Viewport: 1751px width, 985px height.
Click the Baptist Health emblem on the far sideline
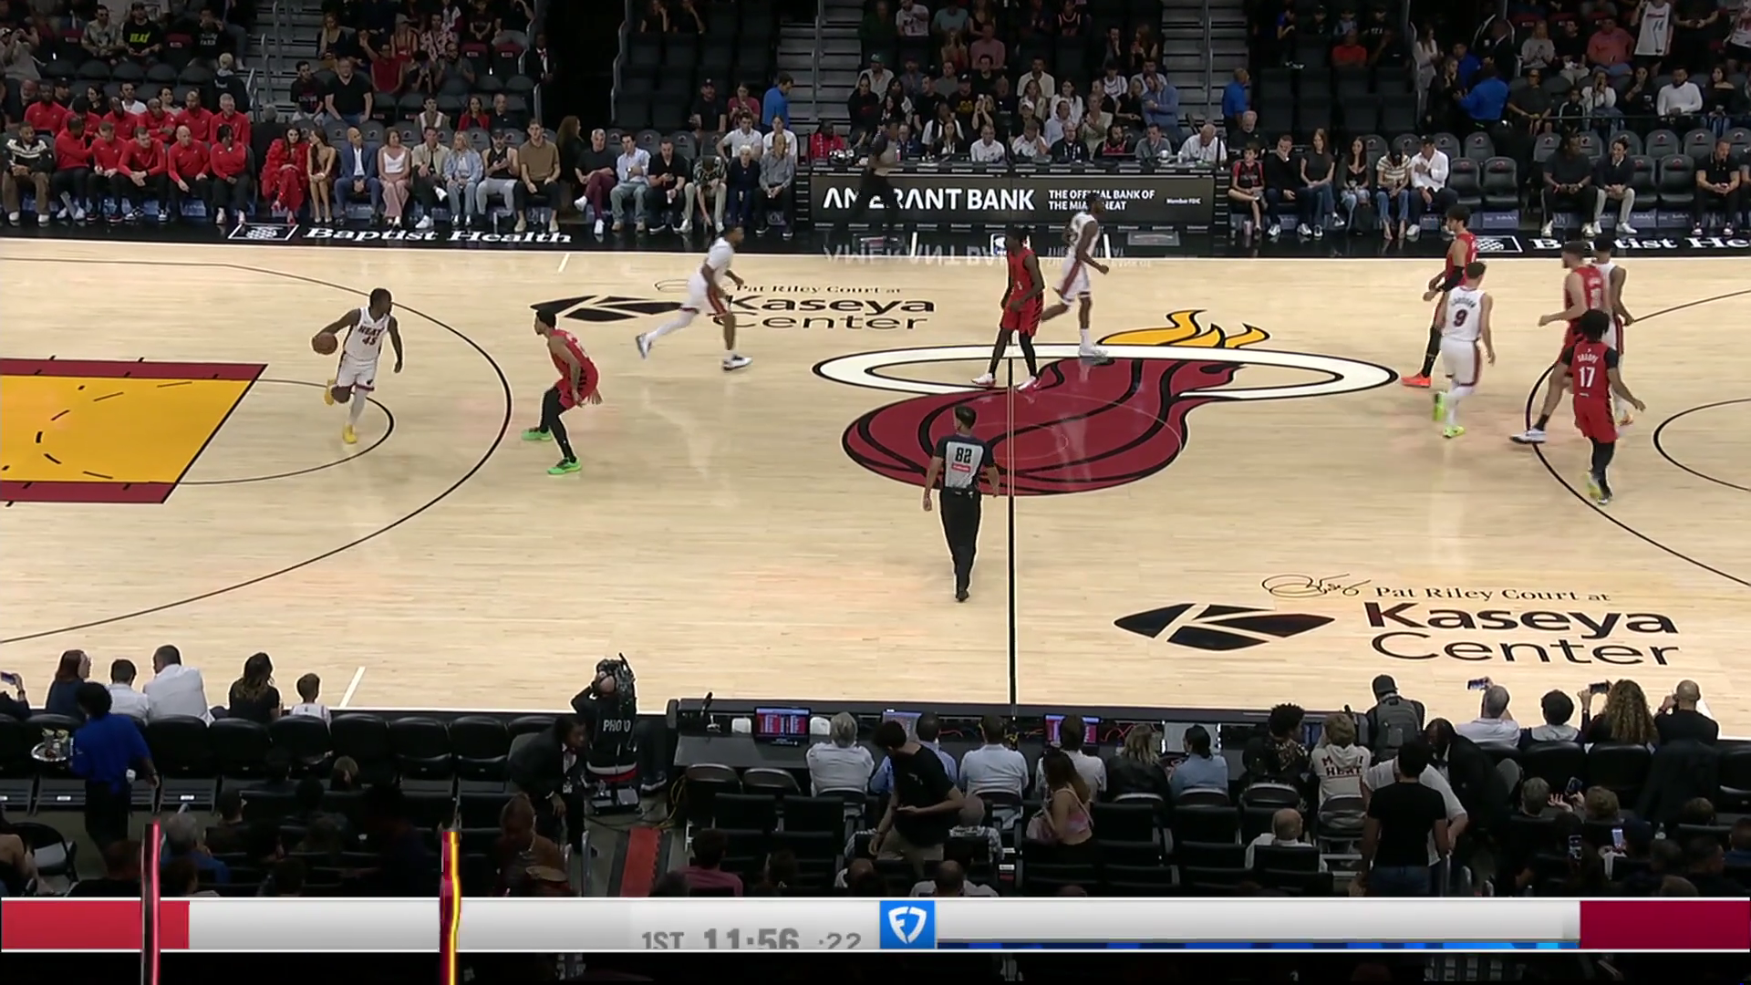pyautogui.click(x=263, y=232)
